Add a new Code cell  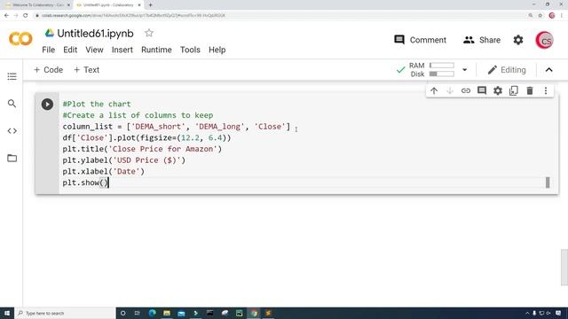(x=48, y=70)
